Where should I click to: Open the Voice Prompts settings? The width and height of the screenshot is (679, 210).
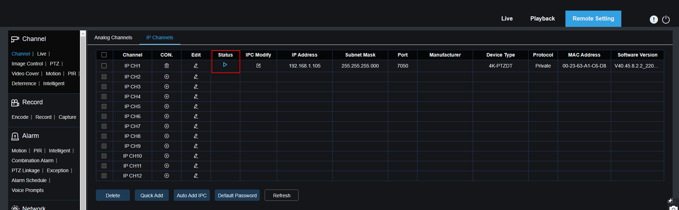point(28,190)
